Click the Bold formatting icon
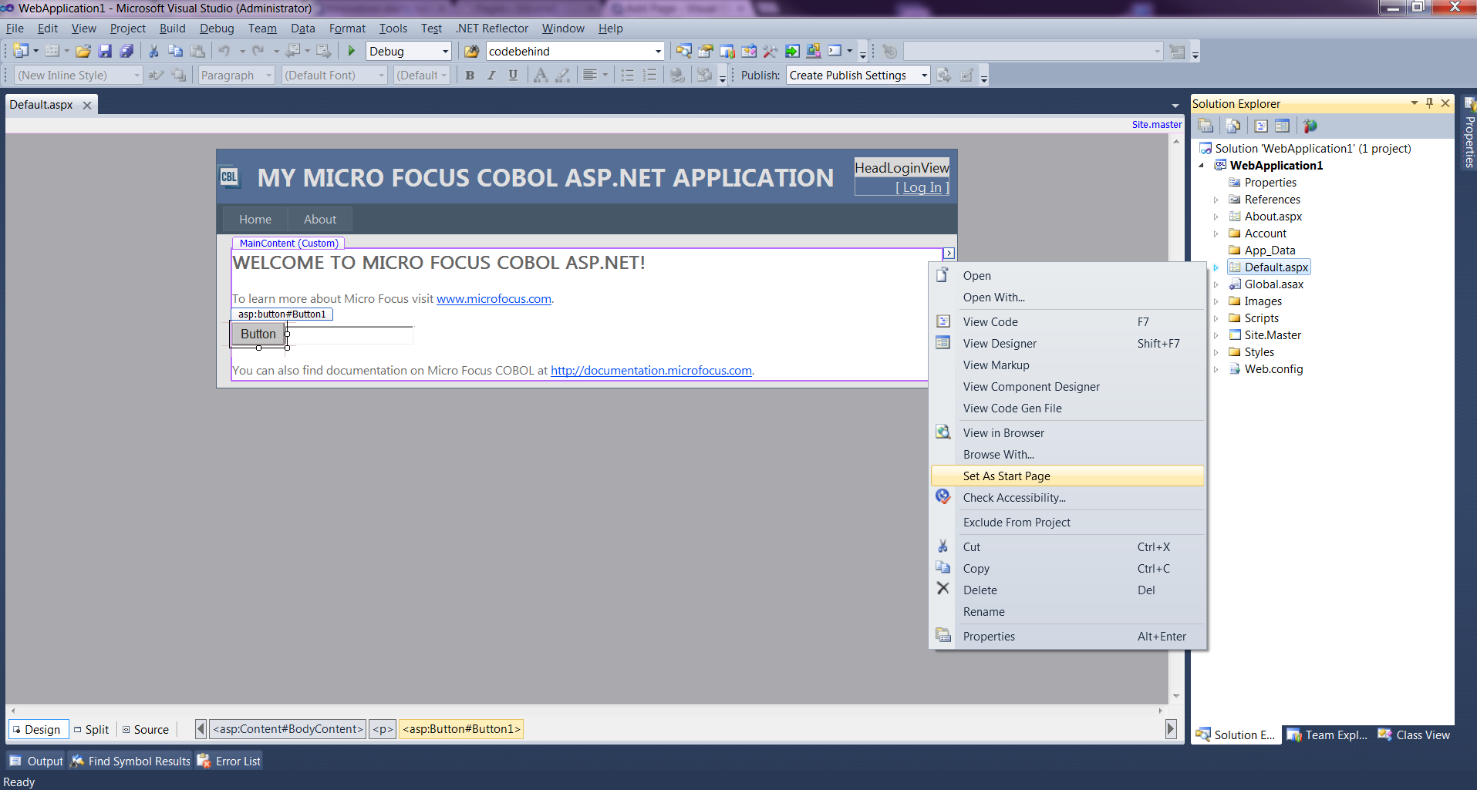This screenshot has height=790, width=1477. coord(470,75)
